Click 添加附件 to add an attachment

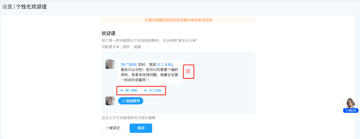pyautogui.click(x=131, y=101)
